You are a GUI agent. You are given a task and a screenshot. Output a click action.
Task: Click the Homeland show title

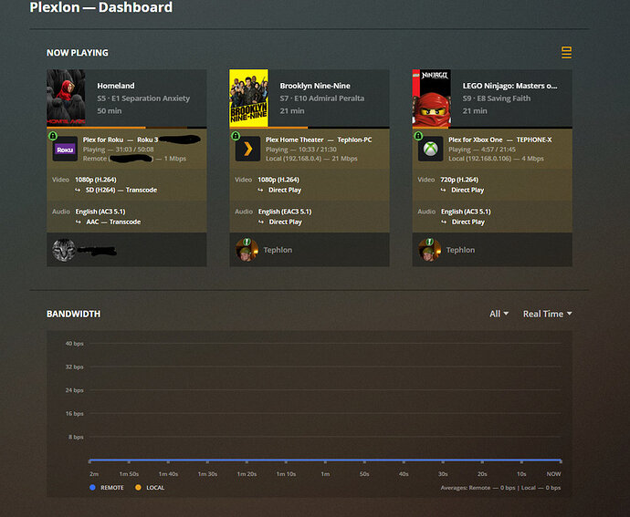point(116,86)
